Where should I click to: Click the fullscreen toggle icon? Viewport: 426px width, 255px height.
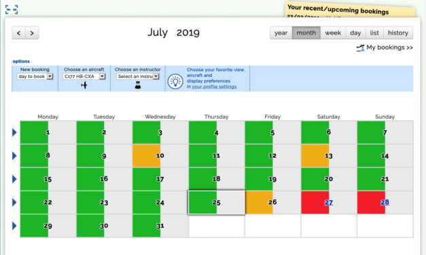(12, 9)
